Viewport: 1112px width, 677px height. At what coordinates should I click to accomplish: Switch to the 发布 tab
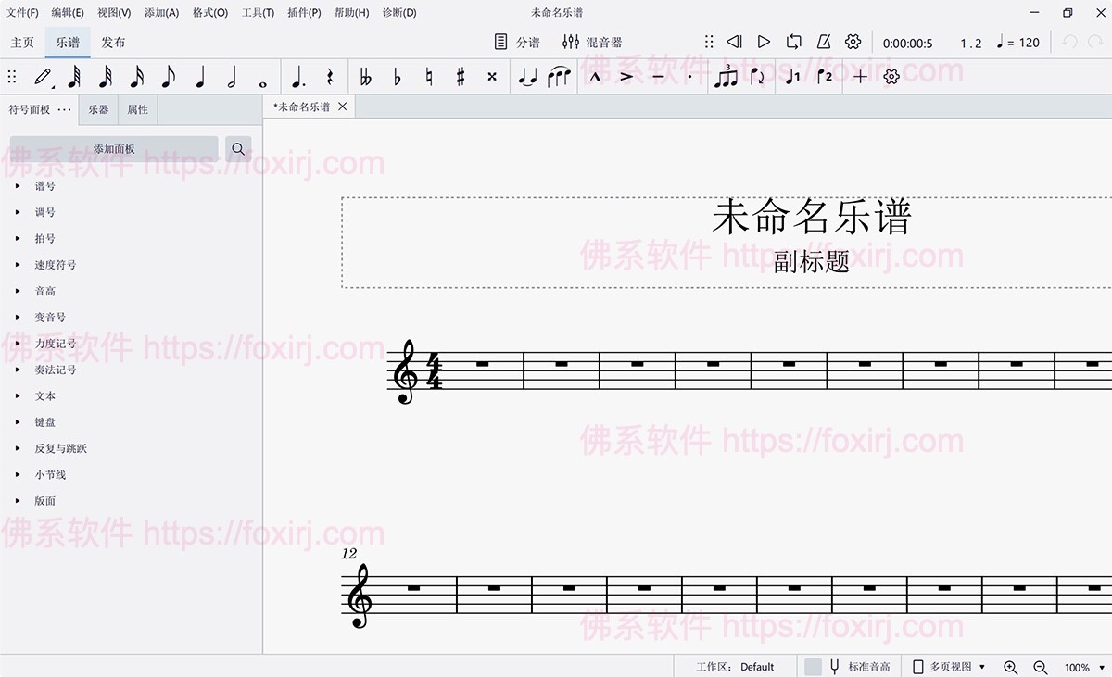113,43
